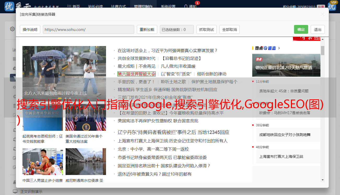This screenshot has width=340, height=195.
Task: Click the 正文识别演示 monitor icon
Action: point(15,192)
